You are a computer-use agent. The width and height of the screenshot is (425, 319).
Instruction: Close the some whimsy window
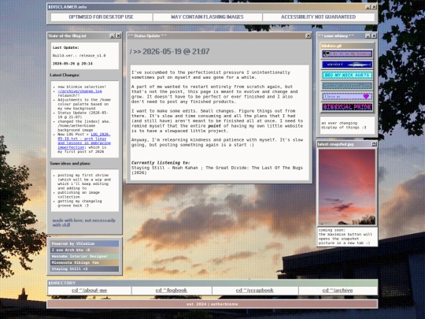point(374,35)
